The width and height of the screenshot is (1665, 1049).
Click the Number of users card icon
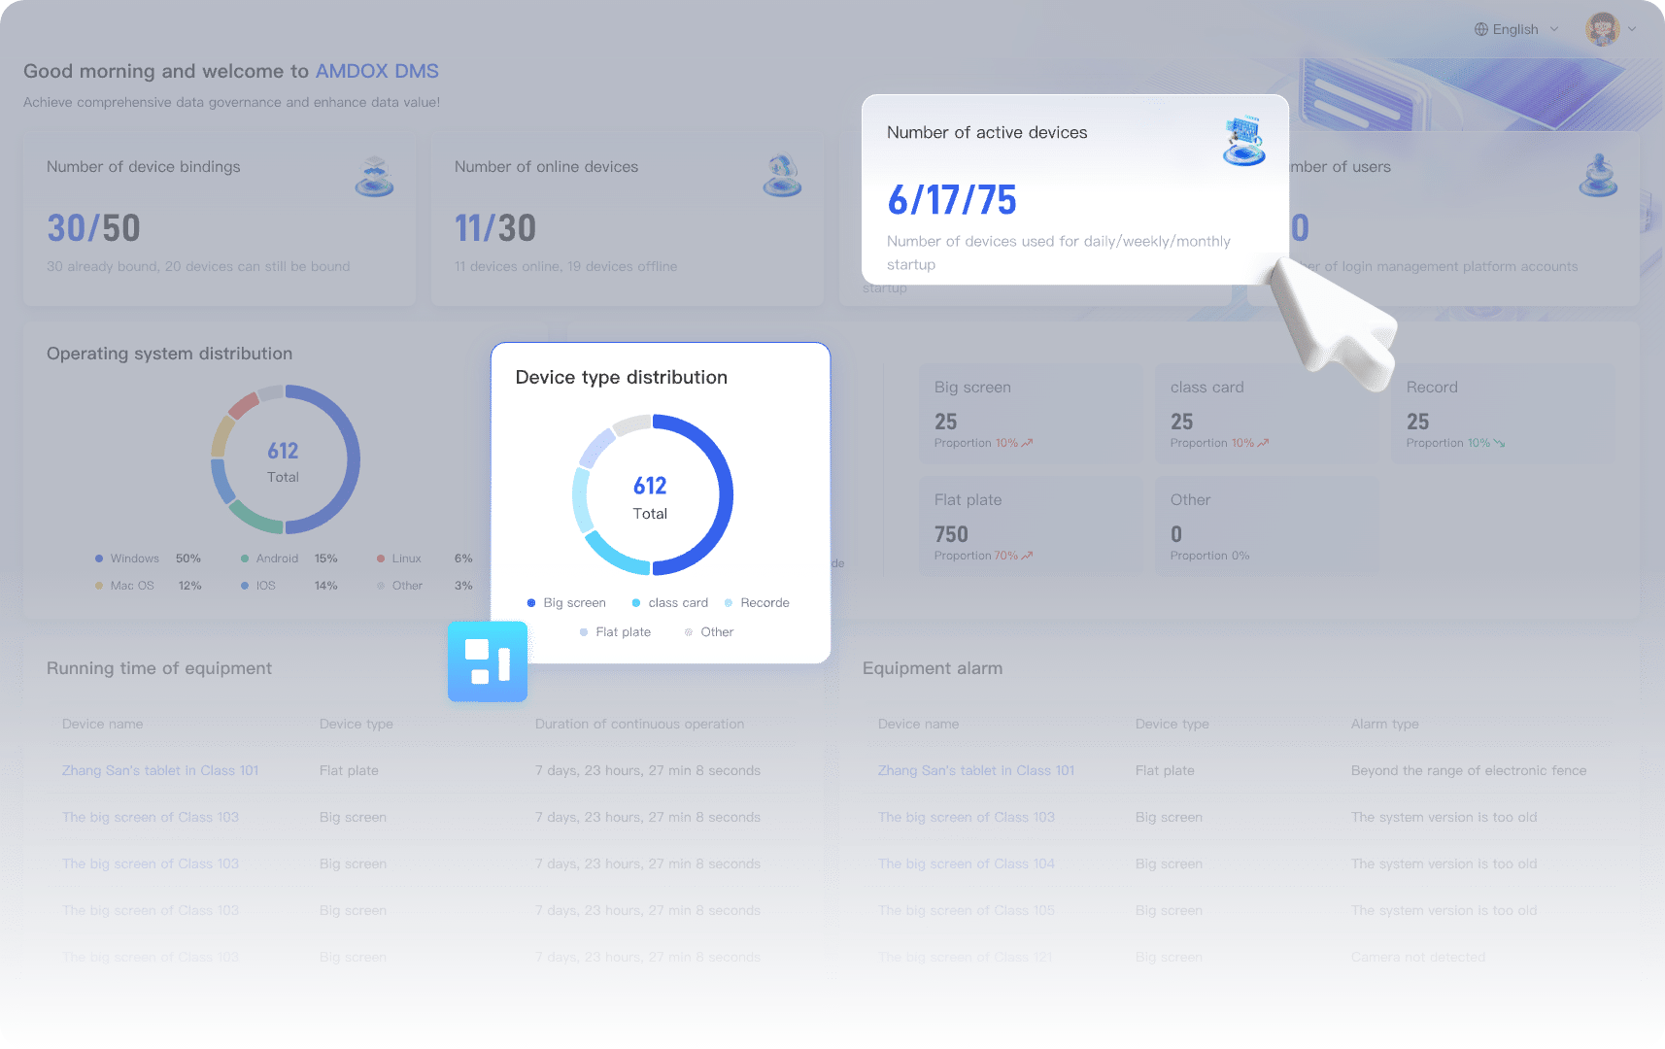(1597, 175)
